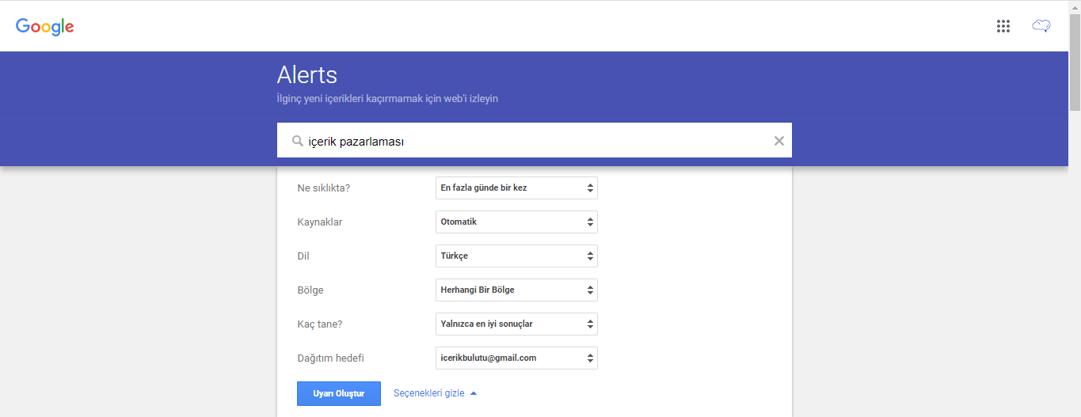Open the Kaynaklar sources dropdown

(x=516, y=222)
